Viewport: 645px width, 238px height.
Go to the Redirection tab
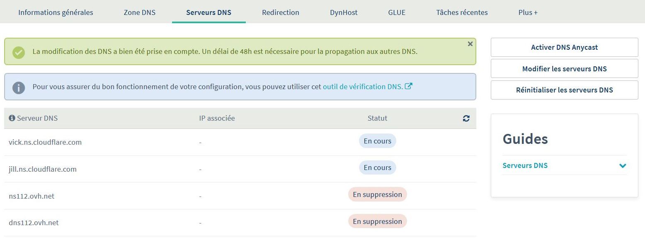click(281, 12)
